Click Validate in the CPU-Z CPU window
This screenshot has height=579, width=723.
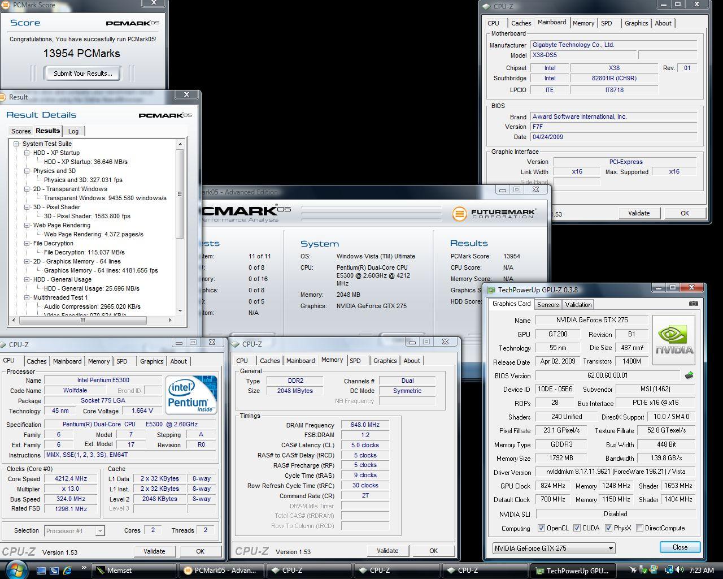click(154, 551)
